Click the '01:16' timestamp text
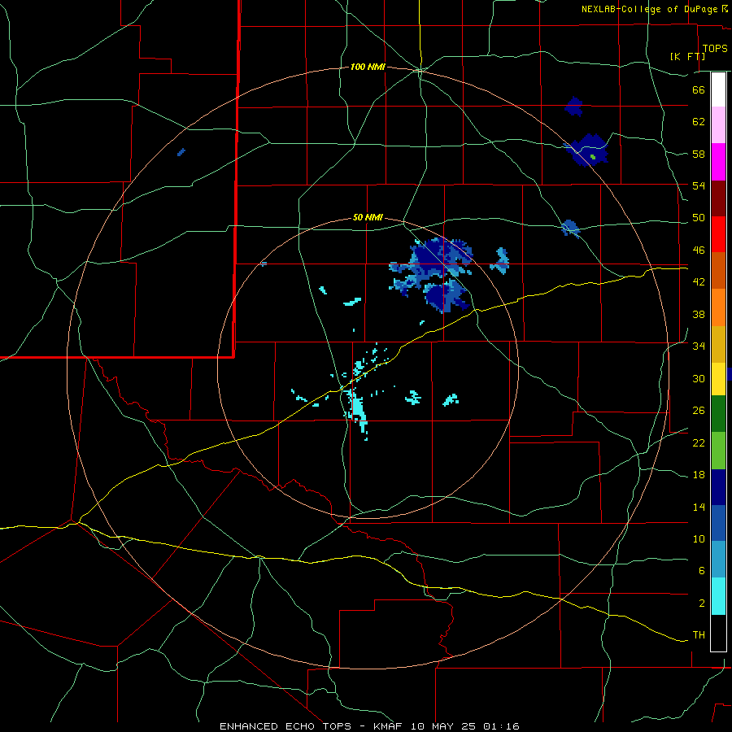Image resolution: width=732 pixels, height=732 pixels. coord(501,726)
